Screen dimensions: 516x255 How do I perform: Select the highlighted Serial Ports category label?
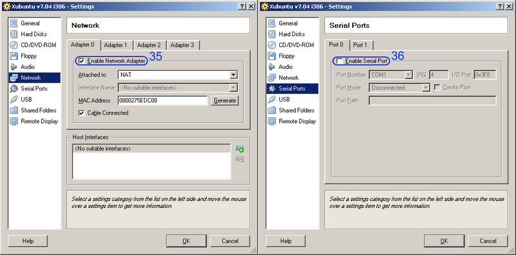coord(292,89)
